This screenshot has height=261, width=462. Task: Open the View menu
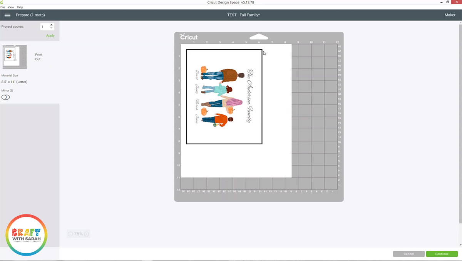pos(11,7)
